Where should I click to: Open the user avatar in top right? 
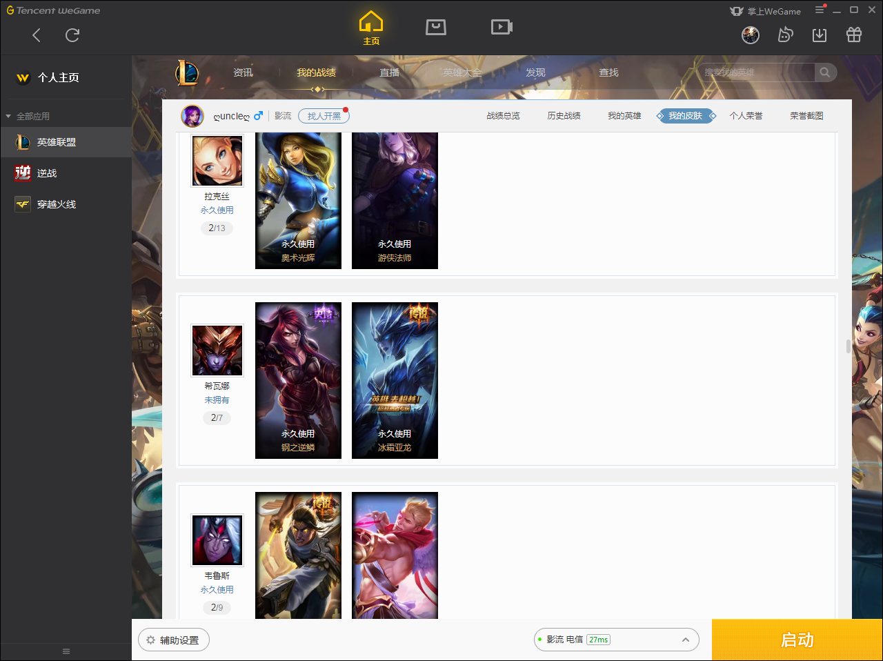pyautogui.click(x=751, y=35)
